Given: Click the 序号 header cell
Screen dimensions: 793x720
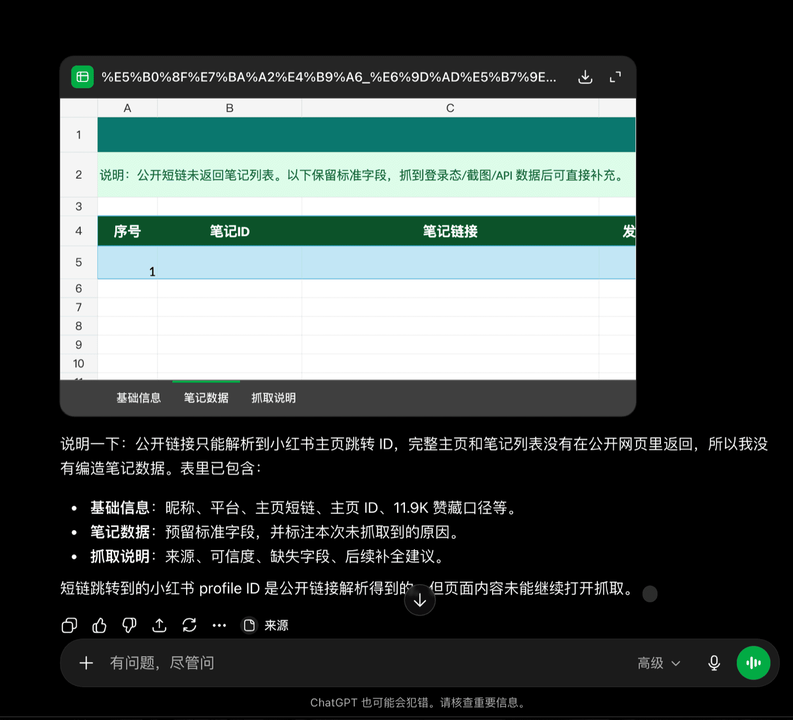Looking at the screenshot, I should pyautogui.click(x=127, y=231).
